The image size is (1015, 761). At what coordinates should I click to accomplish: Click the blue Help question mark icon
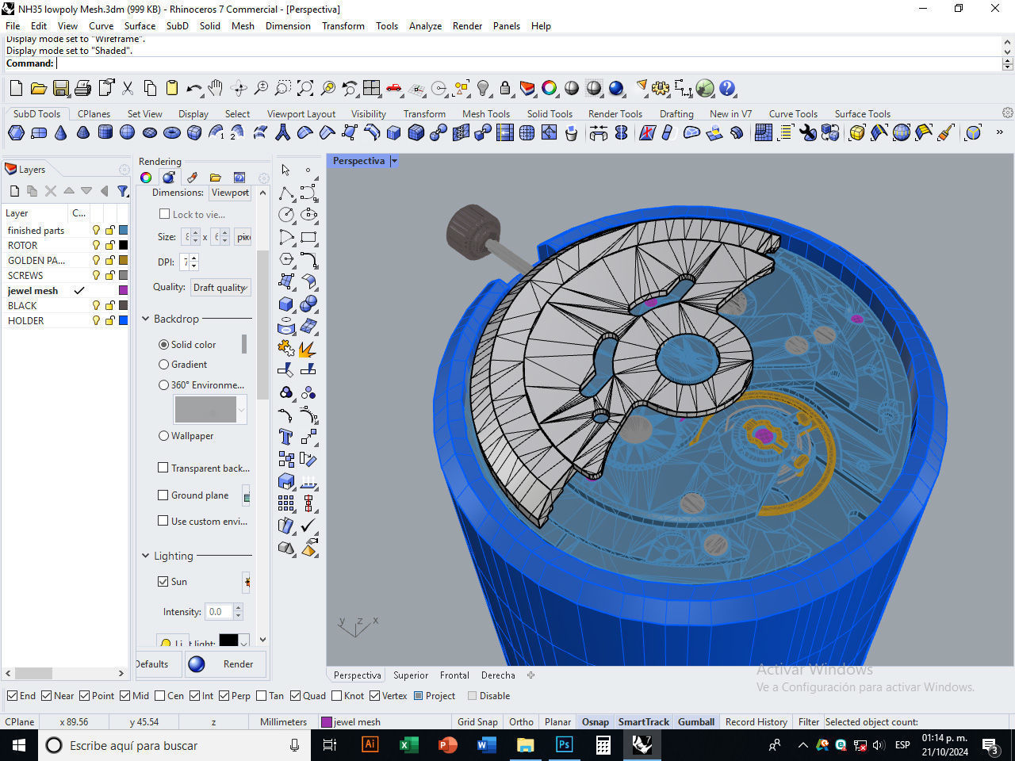pos(727,88)
